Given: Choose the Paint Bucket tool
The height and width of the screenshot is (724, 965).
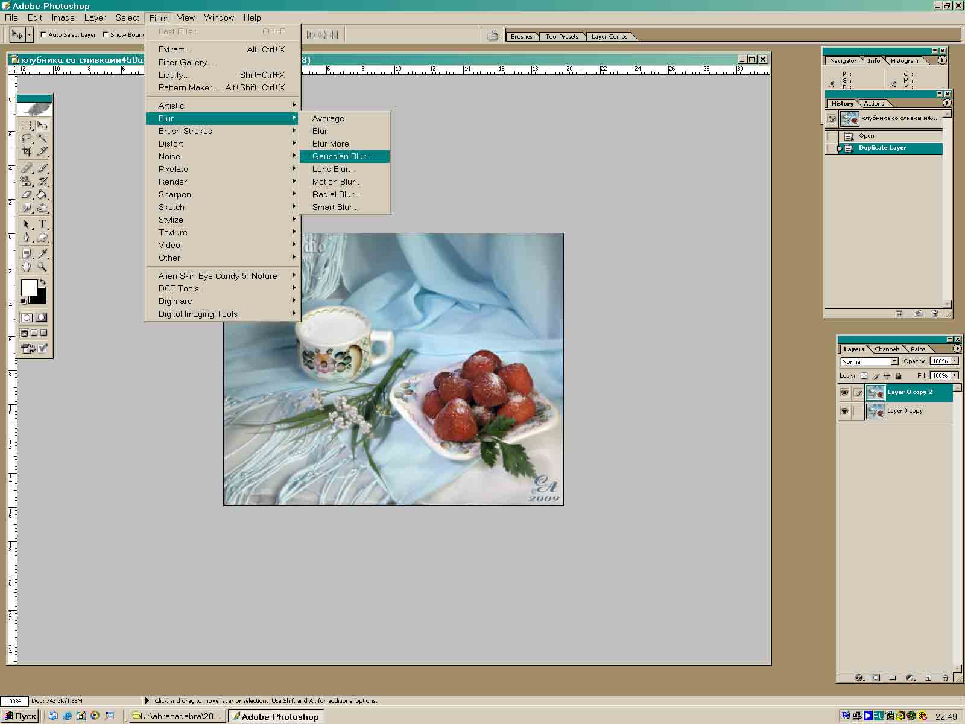Looking at the screenshot, I should point(42,195).
